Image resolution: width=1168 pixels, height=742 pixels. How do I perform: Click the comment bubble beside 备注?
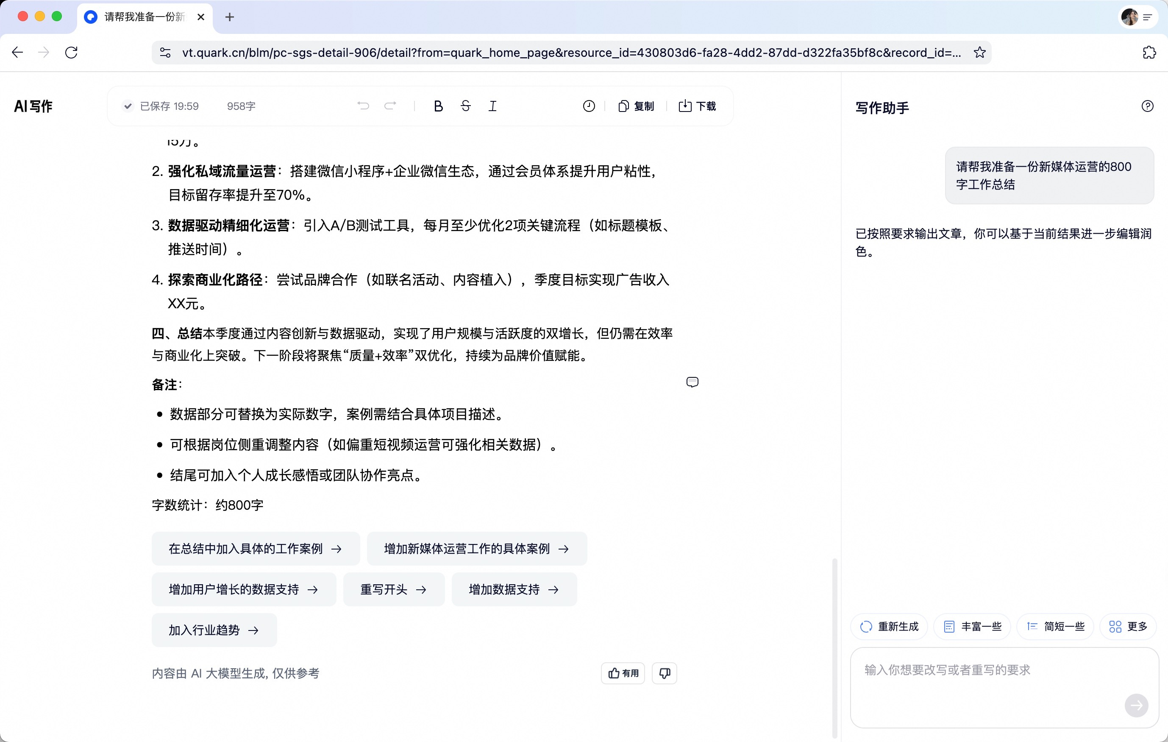pyautogui.click(x=692, y=382)
